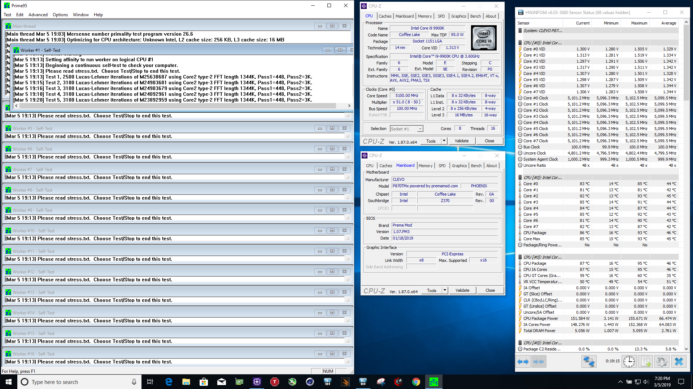Screen dimensions: 693x389
Task: Open HWiNFO sensor settings gear icon
Action: (662, 362)
